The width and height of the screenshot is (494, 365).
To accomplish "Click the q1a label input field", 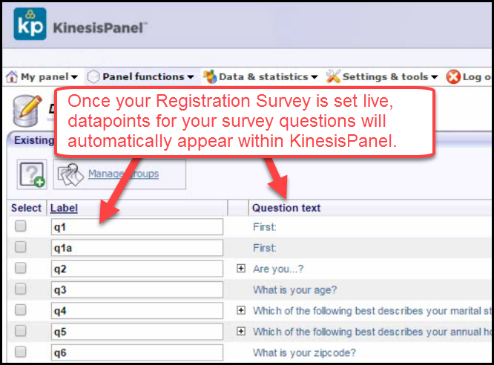I will [137, 248].
